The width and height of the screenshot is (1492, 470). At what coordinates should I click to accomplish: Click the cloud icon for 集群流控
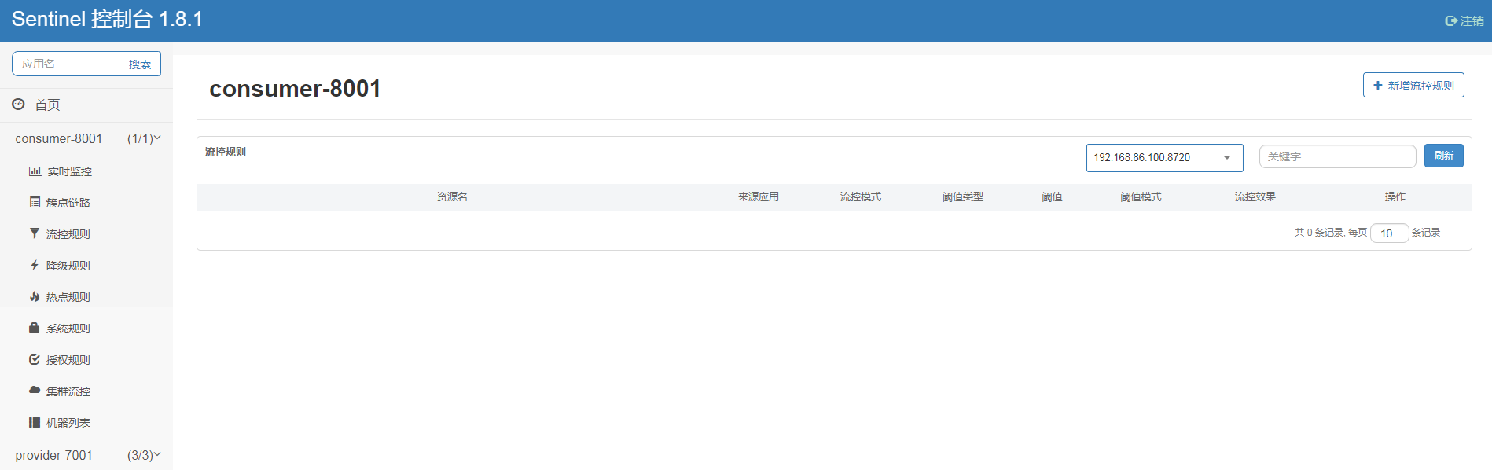[35, 390]
